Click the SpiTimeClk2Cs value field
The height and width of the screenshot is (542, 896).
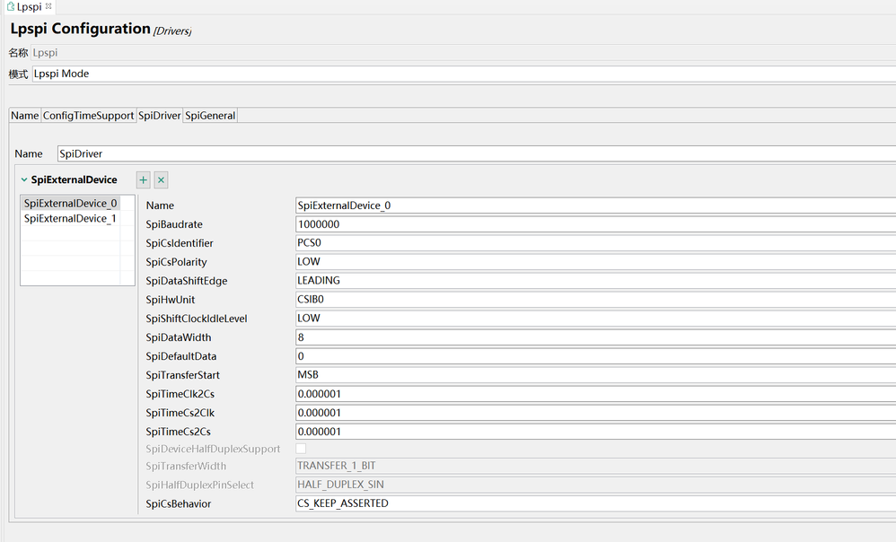593,394
